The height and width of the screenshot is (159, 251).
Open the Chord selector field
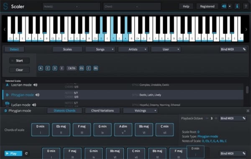[132, 7]
